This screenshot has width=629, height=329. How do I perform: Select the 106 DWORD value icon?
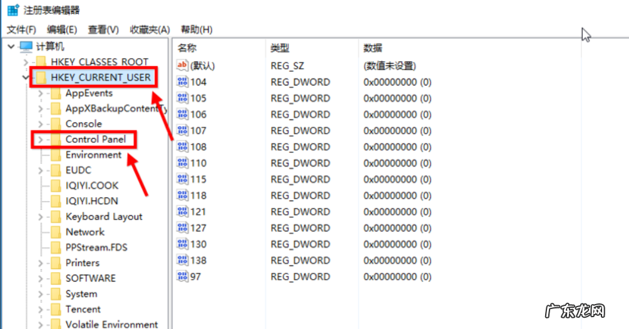(182, 114)
